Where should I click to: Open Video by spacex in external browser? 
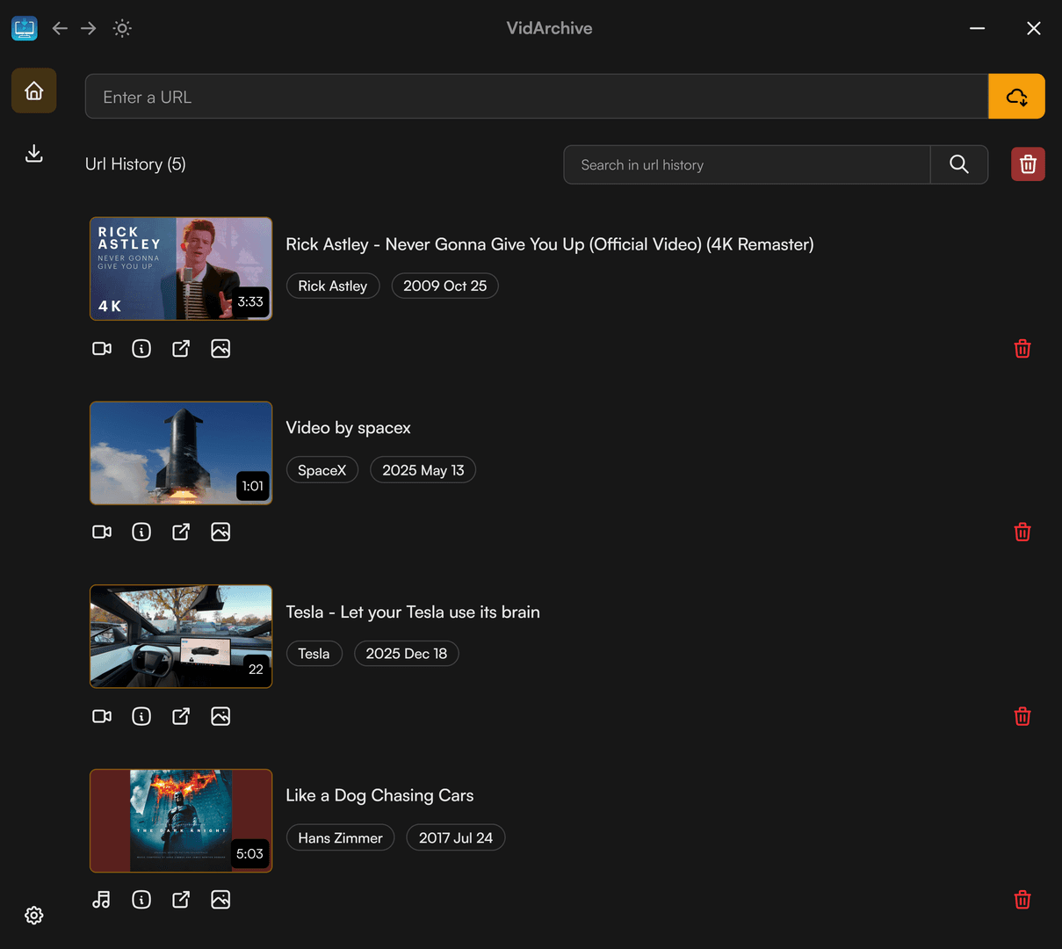[181, 532]
